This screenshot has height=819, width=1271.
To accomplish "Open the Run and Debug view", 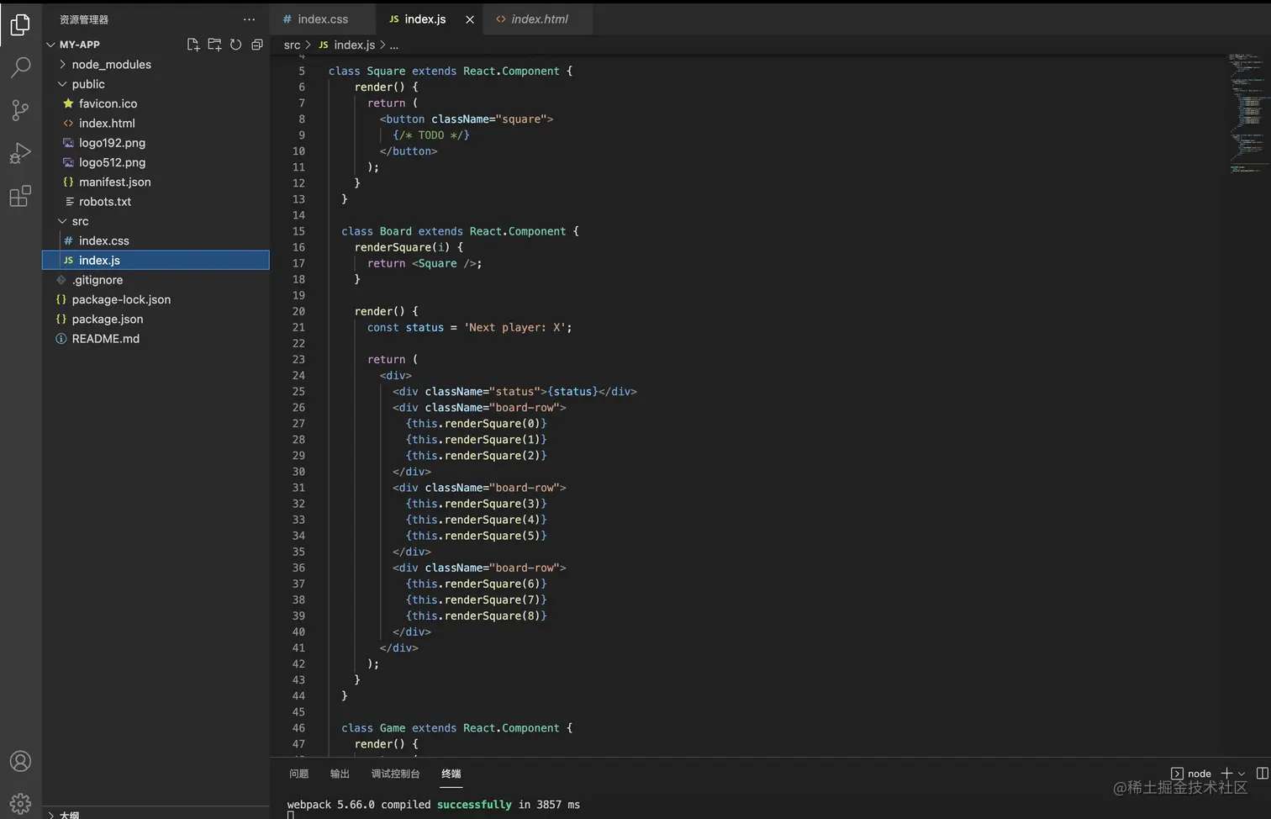I will [x=20, y=153].
